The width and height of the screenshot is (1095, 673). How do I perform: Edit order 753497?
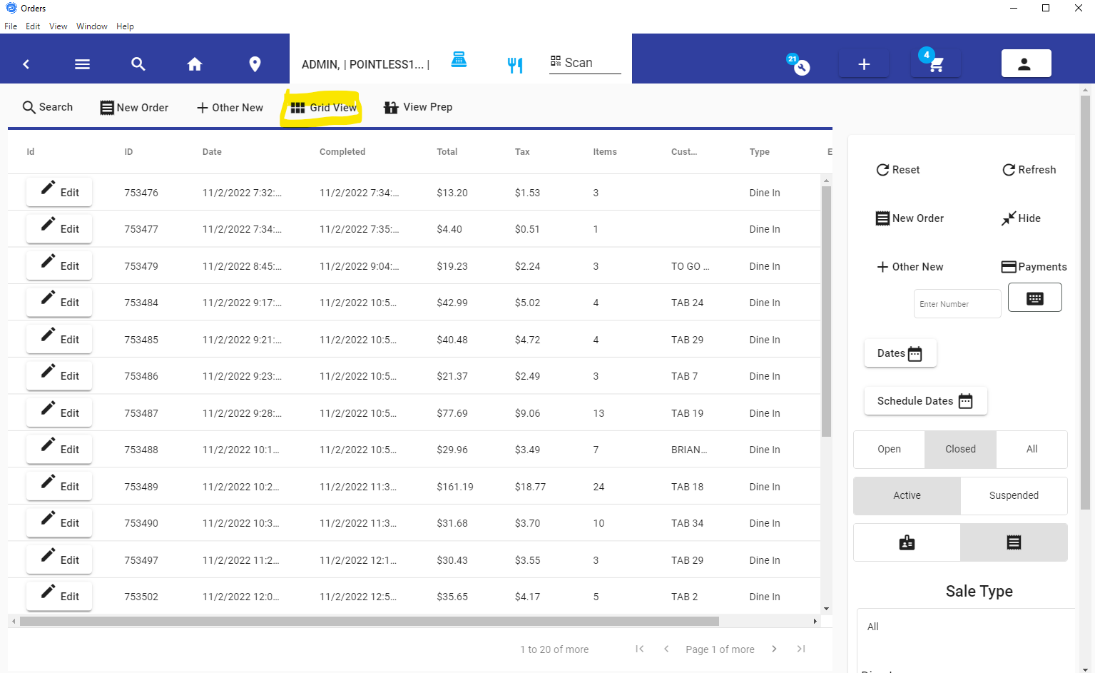coord(59,560)
